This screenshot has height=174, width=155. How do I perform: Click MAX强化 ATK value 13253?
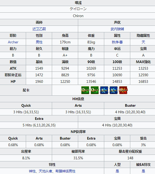point(143,68)
